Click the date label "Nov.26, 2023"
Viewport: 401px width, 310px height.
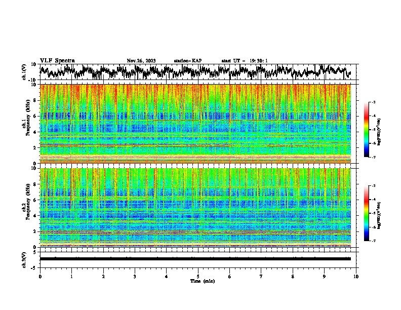(141, 61)
